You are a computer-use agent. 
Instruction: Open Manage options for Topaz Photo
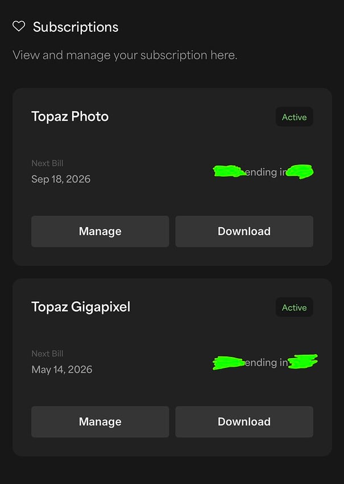100,231
